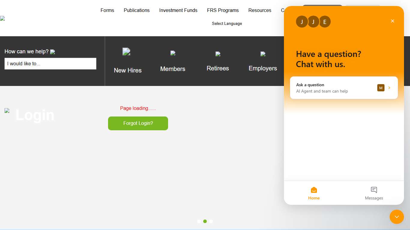Image resolution: width=410 pixels, height=230 pixels.
Task: Click the 'I would like to...' search field
Action: tap(50, 64)
